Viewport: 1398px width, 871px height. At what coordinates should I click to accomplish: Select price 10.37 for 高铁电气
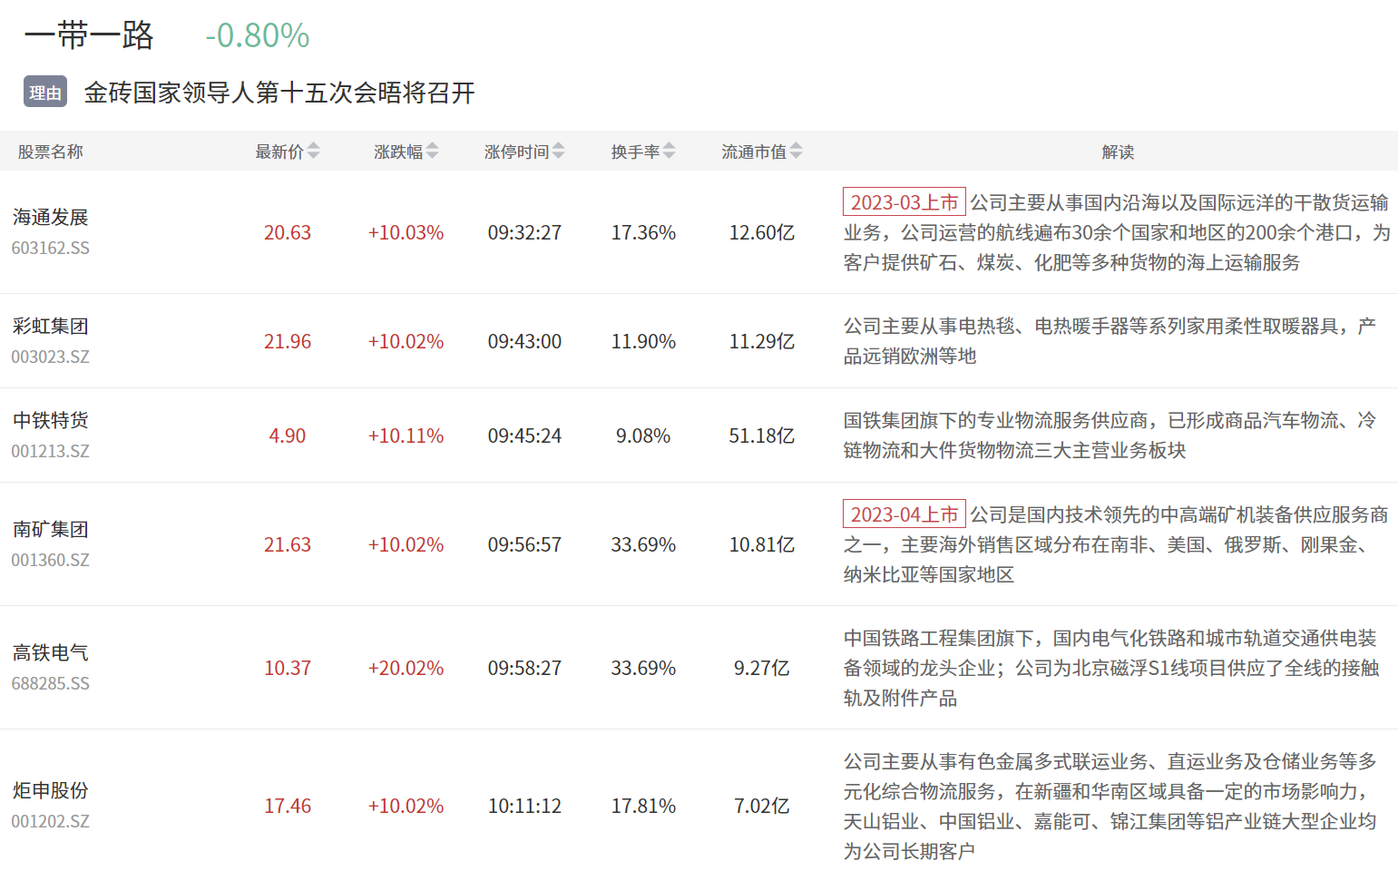point(288,668)
